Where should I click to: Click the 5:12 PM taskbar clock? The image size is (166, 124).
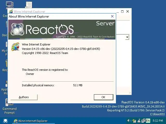(x=158, y=121)
